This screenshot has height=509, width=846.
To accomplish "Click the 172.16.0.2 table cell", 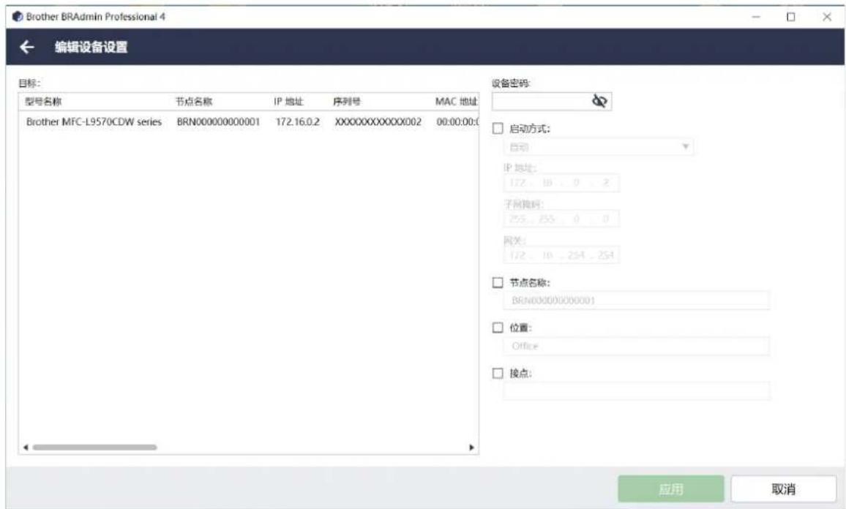I will (x=297, y=122).
